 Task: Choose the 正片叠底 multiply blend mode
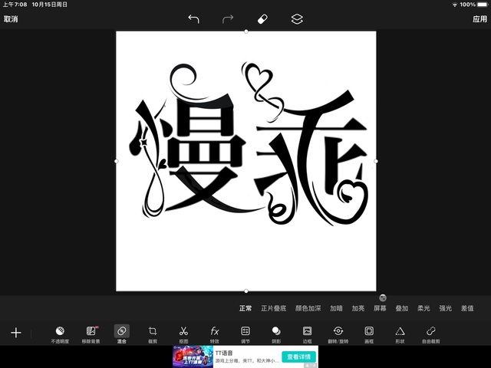[x=273, y=308]
